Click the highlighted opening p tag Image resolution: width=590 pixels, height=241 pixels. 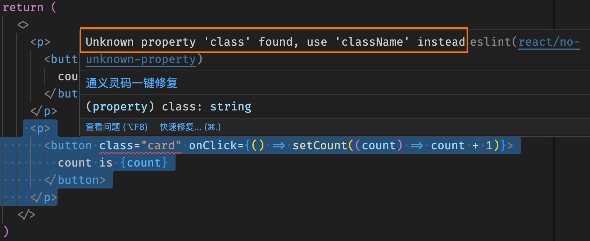tap(40, 128)
